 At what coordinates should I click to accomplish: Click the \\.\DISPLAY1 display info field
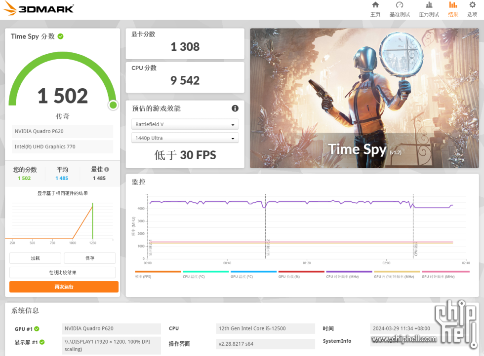111,346
